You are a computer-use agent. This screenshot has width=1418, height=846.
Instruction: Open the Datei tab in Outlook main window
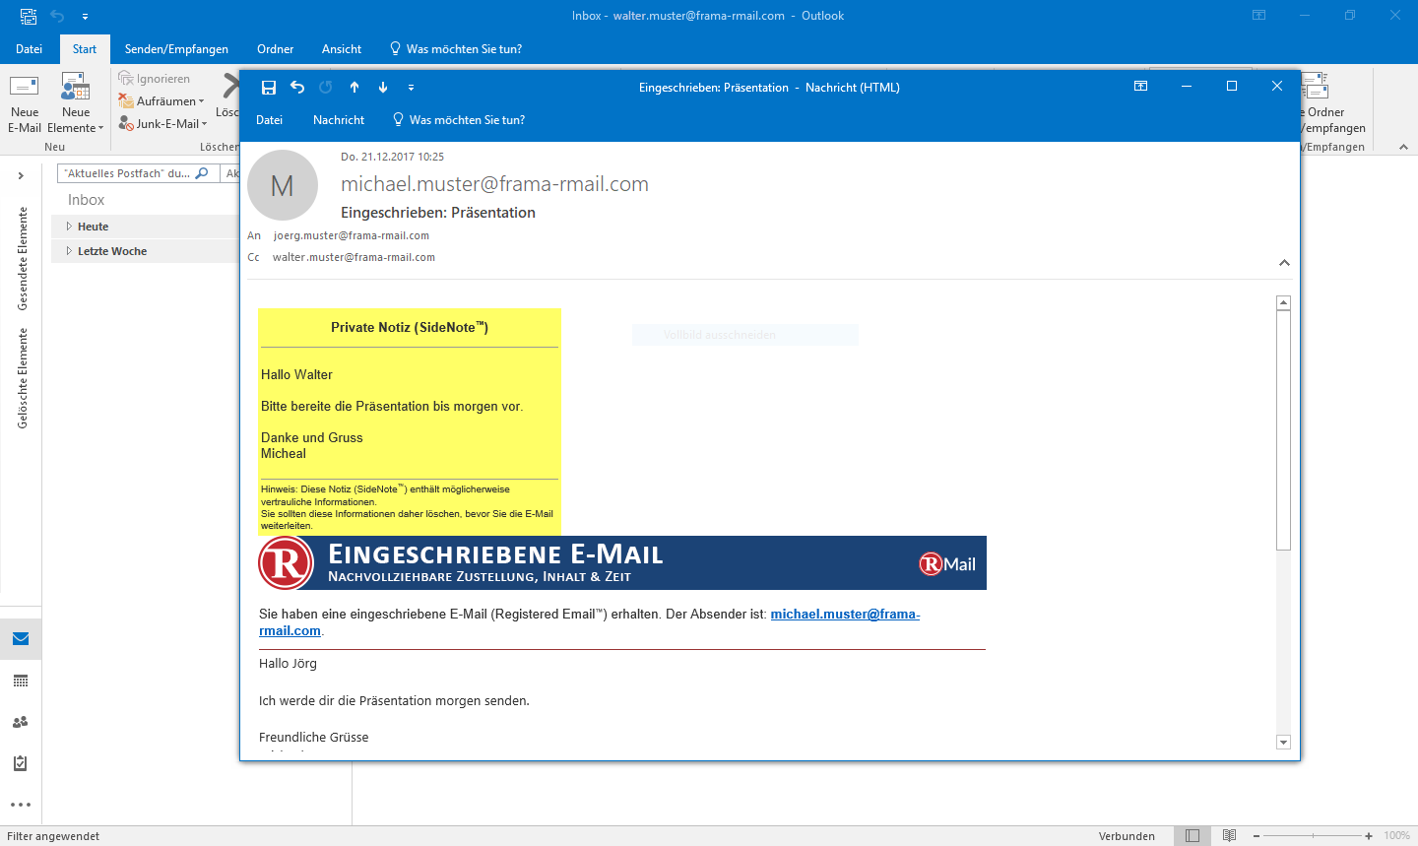click(x=29, y=49)
